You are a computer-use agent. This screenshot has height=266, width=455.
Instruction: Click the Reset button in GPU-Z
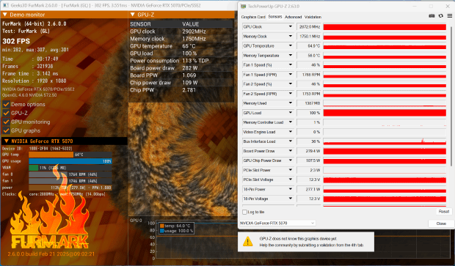click(444, 212)
